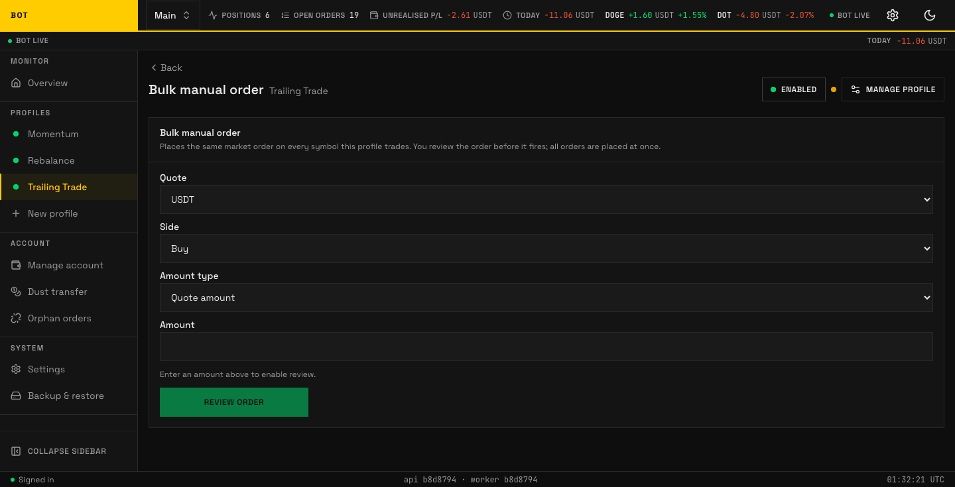Click the BOT logo in header

19,15
